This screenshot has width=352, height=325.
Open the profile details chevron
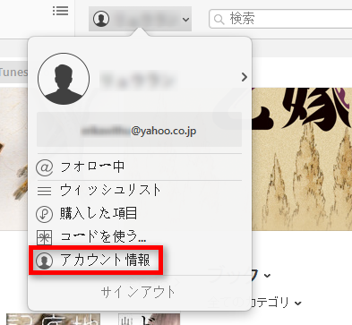pyautogui.click(x=245, y=77)
